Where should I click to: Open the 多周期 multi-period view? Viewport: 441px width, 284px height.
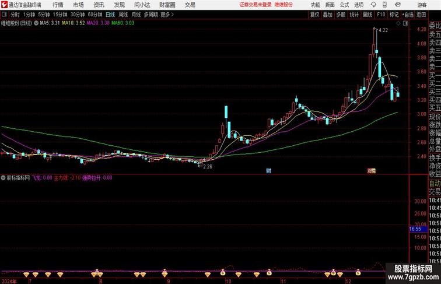click(150, 15)
